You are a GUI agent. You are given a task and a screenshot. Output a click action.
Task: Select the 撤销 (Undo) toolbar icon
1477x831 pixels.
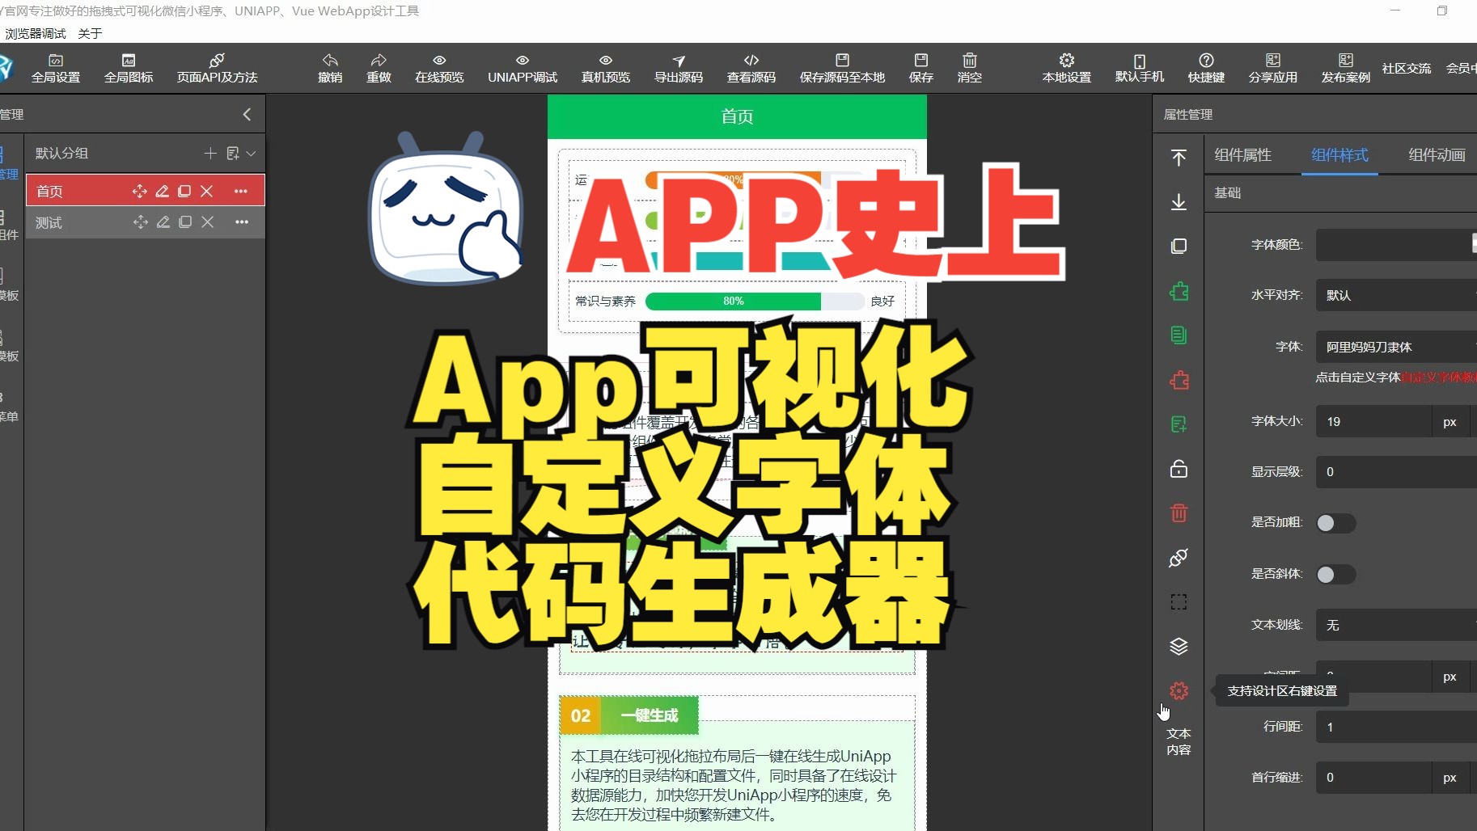tap(329, 68)
